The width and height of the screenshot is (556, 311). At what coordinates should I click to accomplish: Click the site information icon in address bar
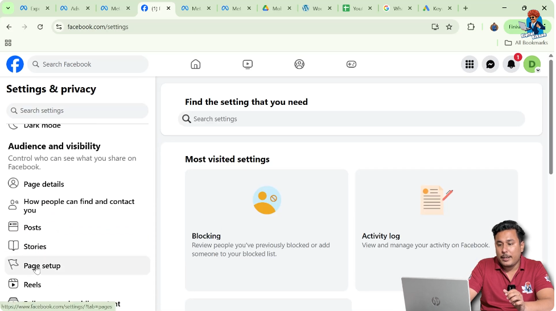[59, 27]
